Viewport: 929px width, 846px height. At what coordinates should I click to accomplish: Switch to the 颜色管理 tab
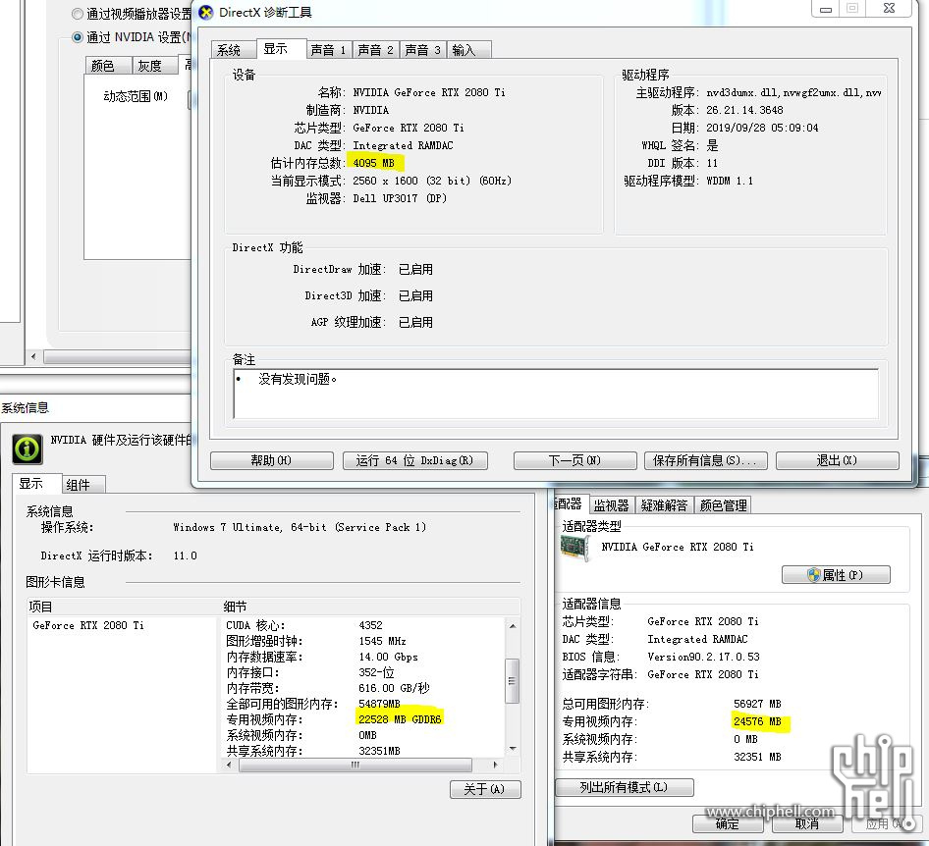[723, 505]
